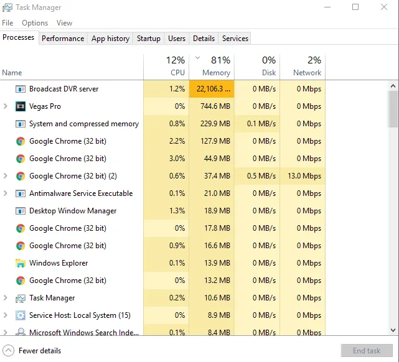Click Chrome icon in the 17.8 MB row
Screen dimensions: 399x362
pos(21,228)
